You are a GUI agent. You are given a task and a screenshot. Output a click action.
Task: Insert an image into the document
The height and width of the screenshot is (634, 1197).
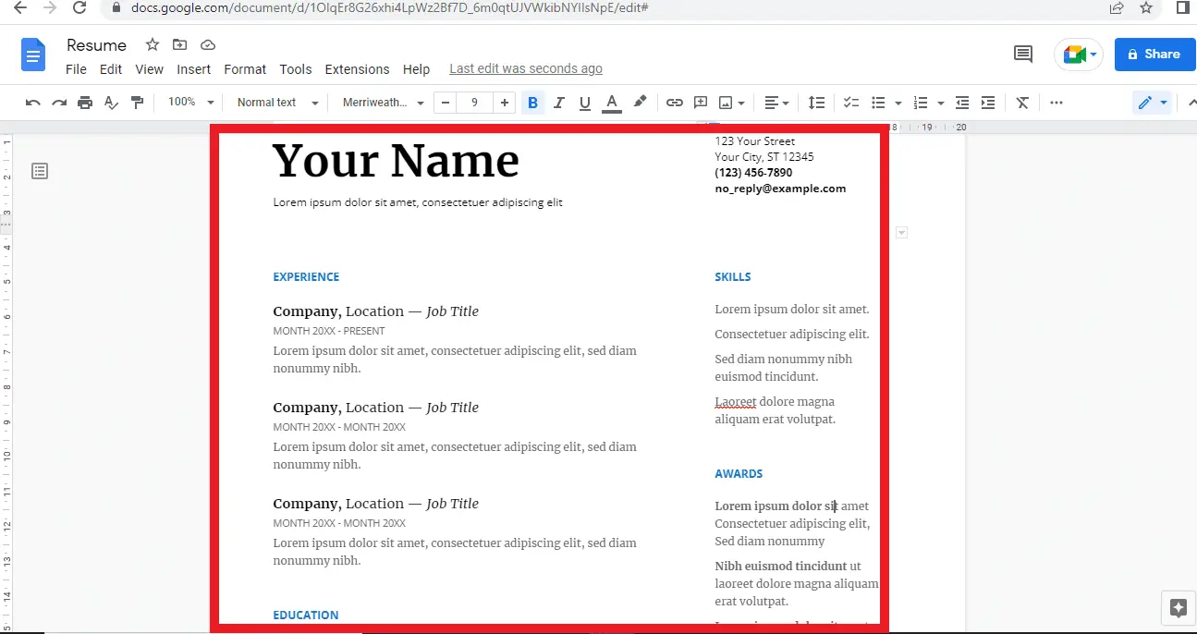coord(727,103)
